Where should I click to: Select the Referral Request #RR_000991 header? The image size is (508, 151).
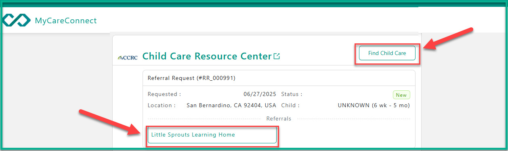point(191,78)
